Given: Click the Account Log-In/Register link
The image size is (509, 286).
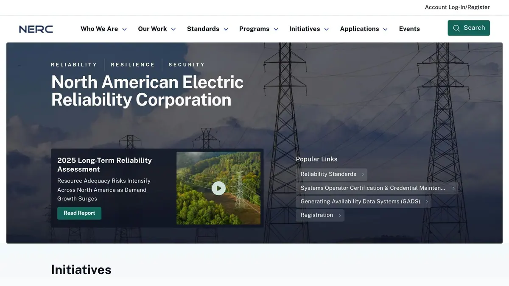Looking at the screenshot, I should [x=457, y=7].
